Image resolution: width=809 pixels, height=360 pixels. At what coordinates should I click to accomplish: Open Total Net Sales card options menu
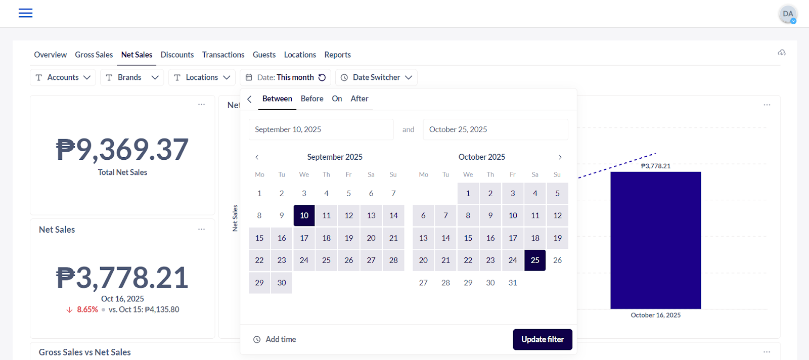(x=201, y=104)
